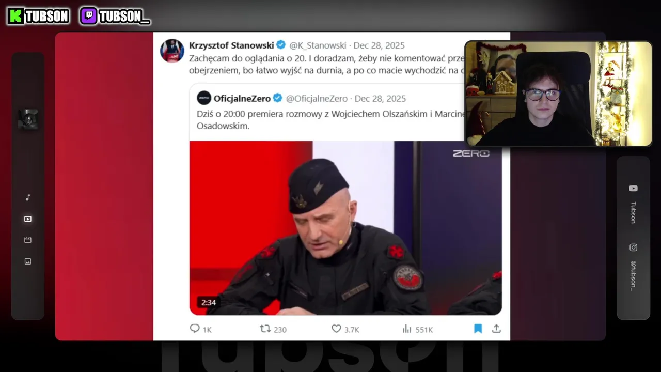Open Krzysztof Stanowski profile name link

tap(231, 45)
